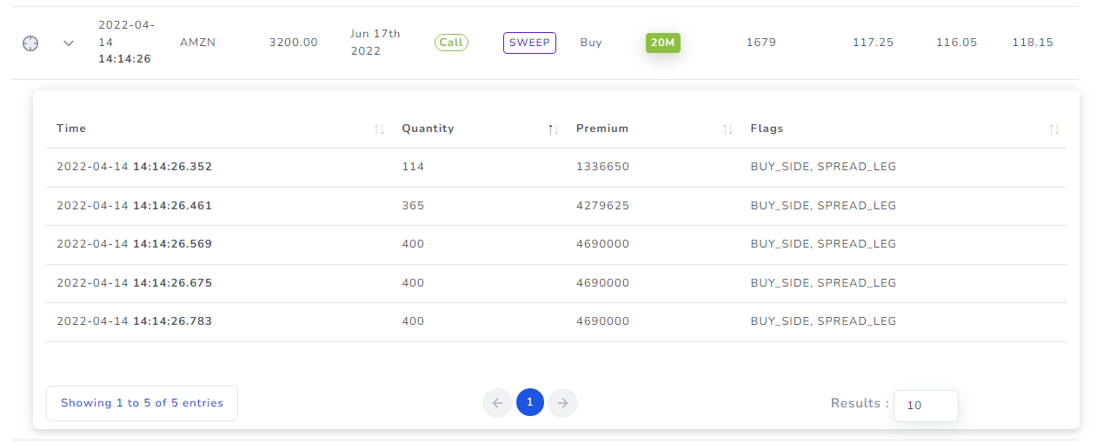Viewport: 1103px width, 443px height.
Task: Click quantity 400 in 14:14:26.569 row
Action: [413, 244]
